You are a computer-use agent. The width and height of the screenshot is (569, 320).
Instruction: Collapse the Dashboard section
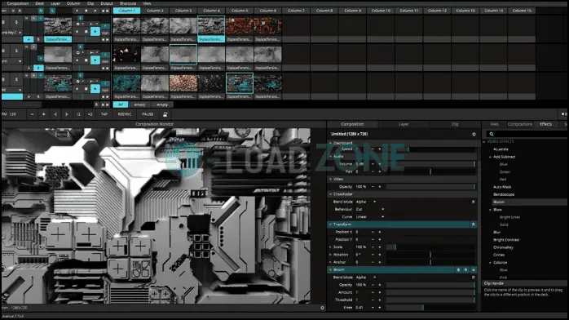[x=331, y=143]
